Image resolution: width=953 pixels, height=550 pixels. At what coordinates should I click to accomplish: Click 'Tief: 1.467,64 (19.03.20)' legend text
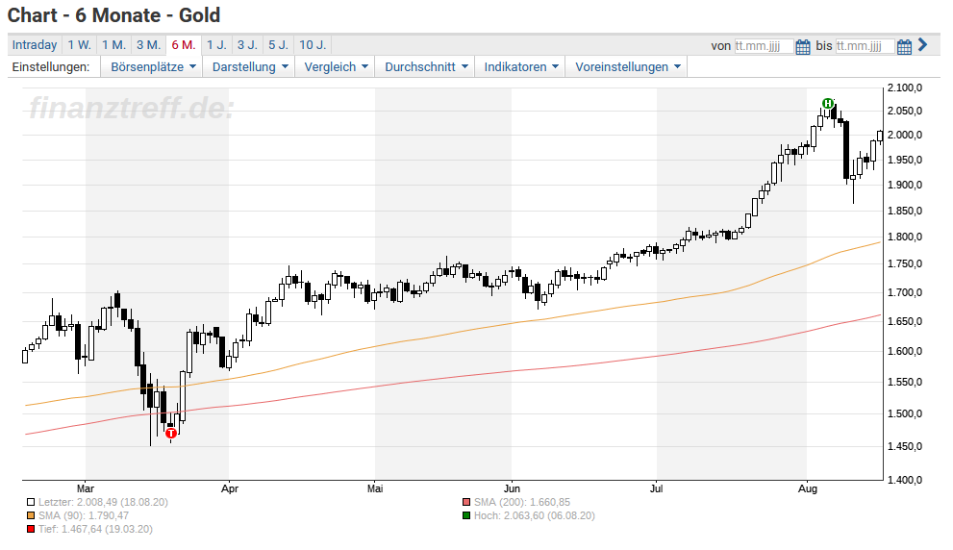[x=95, y=530]
